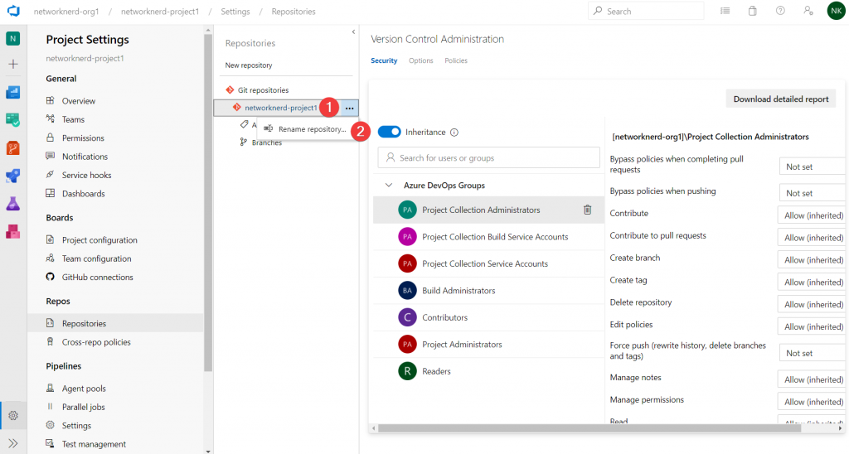Switch to the Options tab
The height and width of the screenshot is (454, 849).
coord(420,60)
